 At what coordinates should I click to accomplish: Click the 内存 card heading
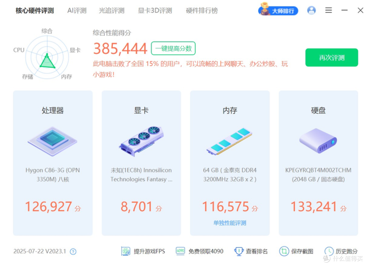(230, 110)
